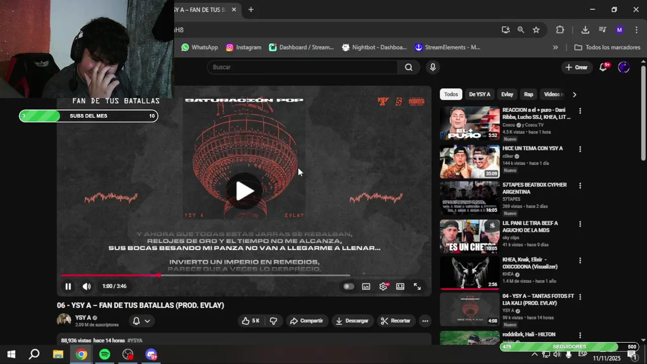Open HICE UN TEMA CON YSY A title
Viewport: 647px width, 364px height.
click(x=532, y=149)
